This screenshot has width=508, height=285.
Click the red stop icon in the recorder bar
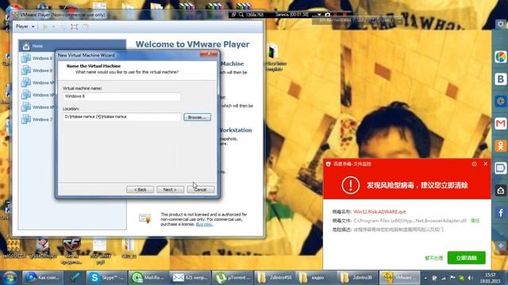coord(344,14)
